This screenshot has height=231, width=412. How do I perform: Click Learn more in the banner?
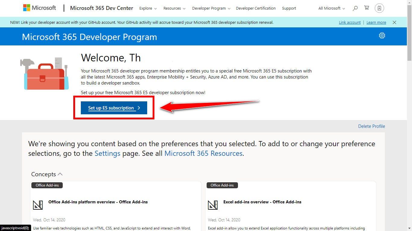376,22
